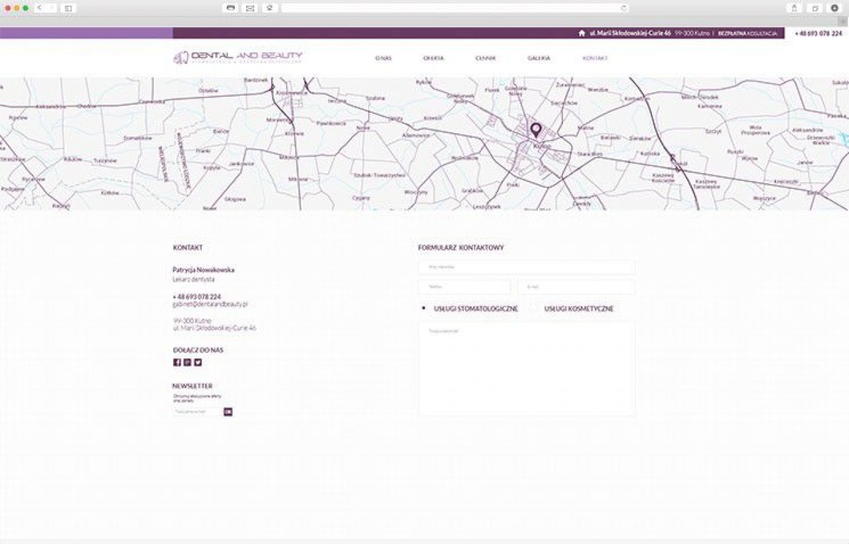The height and width of the screenshot is (544, 849).
Task: Click the home icon in top bar
Action: (582, 33)
